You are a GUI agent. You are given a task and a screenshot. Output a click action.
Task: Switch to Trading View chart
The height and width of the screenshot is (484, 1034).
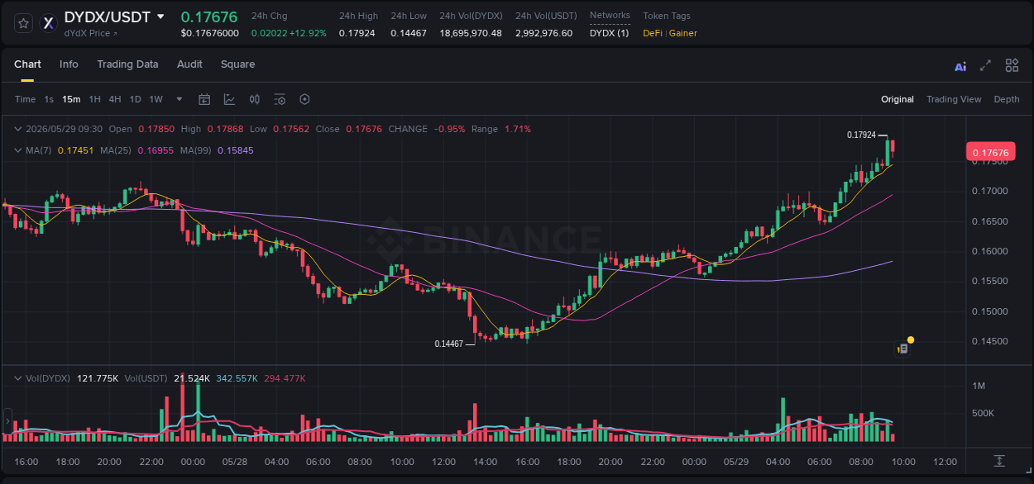(x=954, y=99)
